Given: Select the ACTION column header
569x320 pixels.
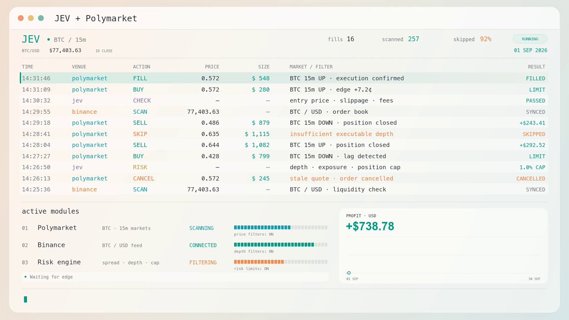Looking at the screenshot, I should 141,67.
